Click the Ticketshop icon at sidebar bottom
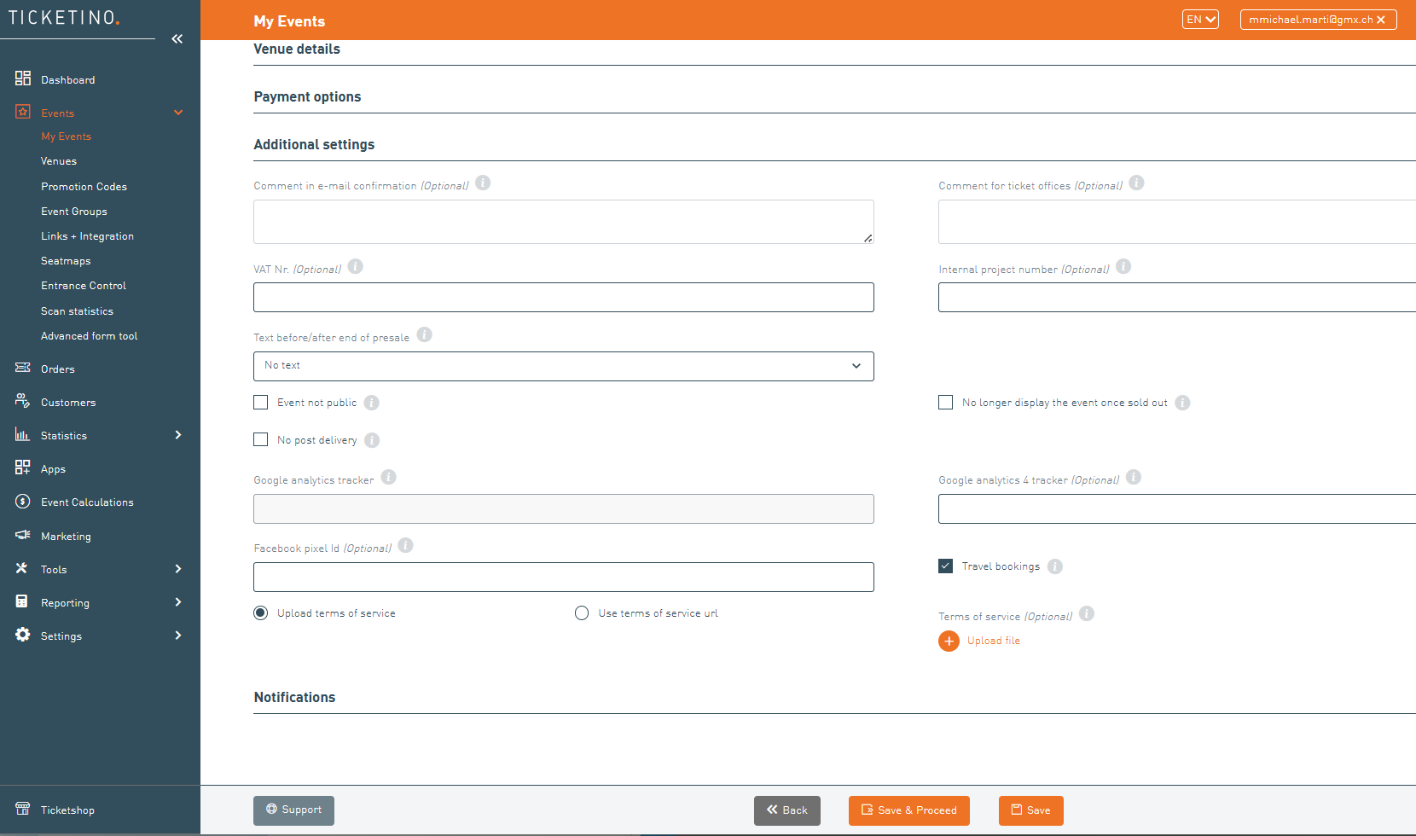The height and width of the screenshot is (836, 1416). pyautogui.click(x=23, y=810)
